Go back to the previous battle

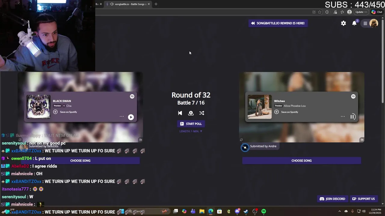(180, 113)
